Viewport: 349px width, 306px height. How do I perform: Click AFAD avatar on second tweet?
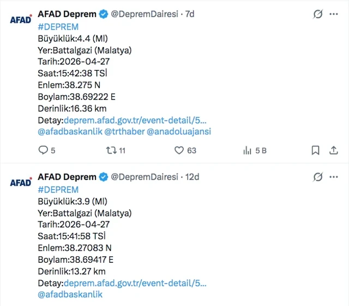[x=21, y=183]
